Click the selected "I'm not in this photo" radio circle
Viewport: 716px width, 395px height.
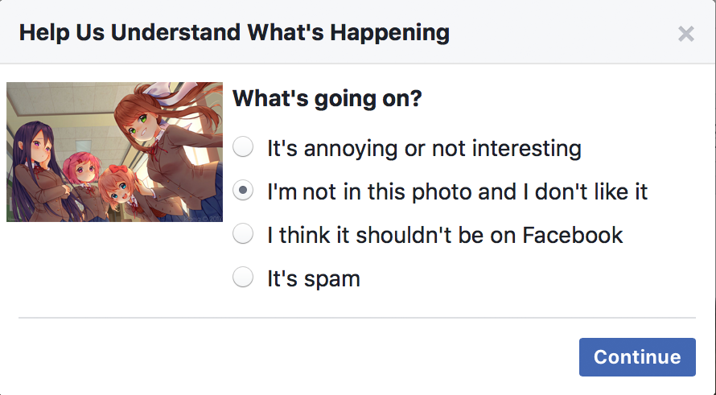[x=243, y=191]
